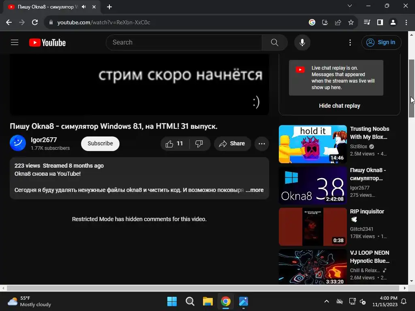Open tab search dropdown chevron

[350, 6]
